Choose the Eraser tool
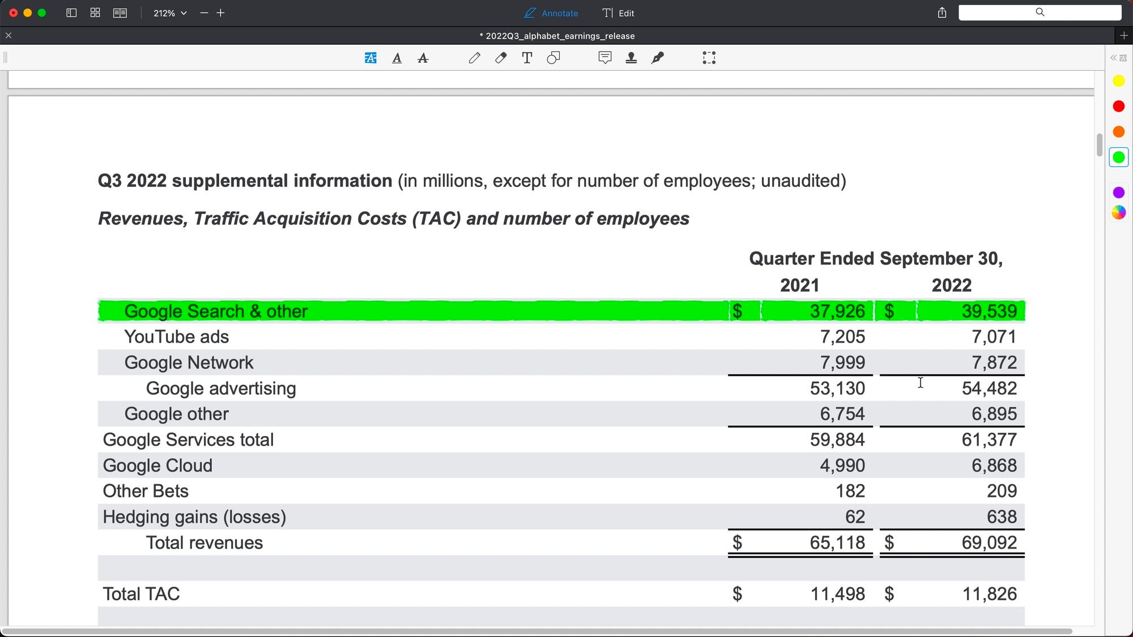The height and width of the screenshot is (637, 1133). (501, 58)
